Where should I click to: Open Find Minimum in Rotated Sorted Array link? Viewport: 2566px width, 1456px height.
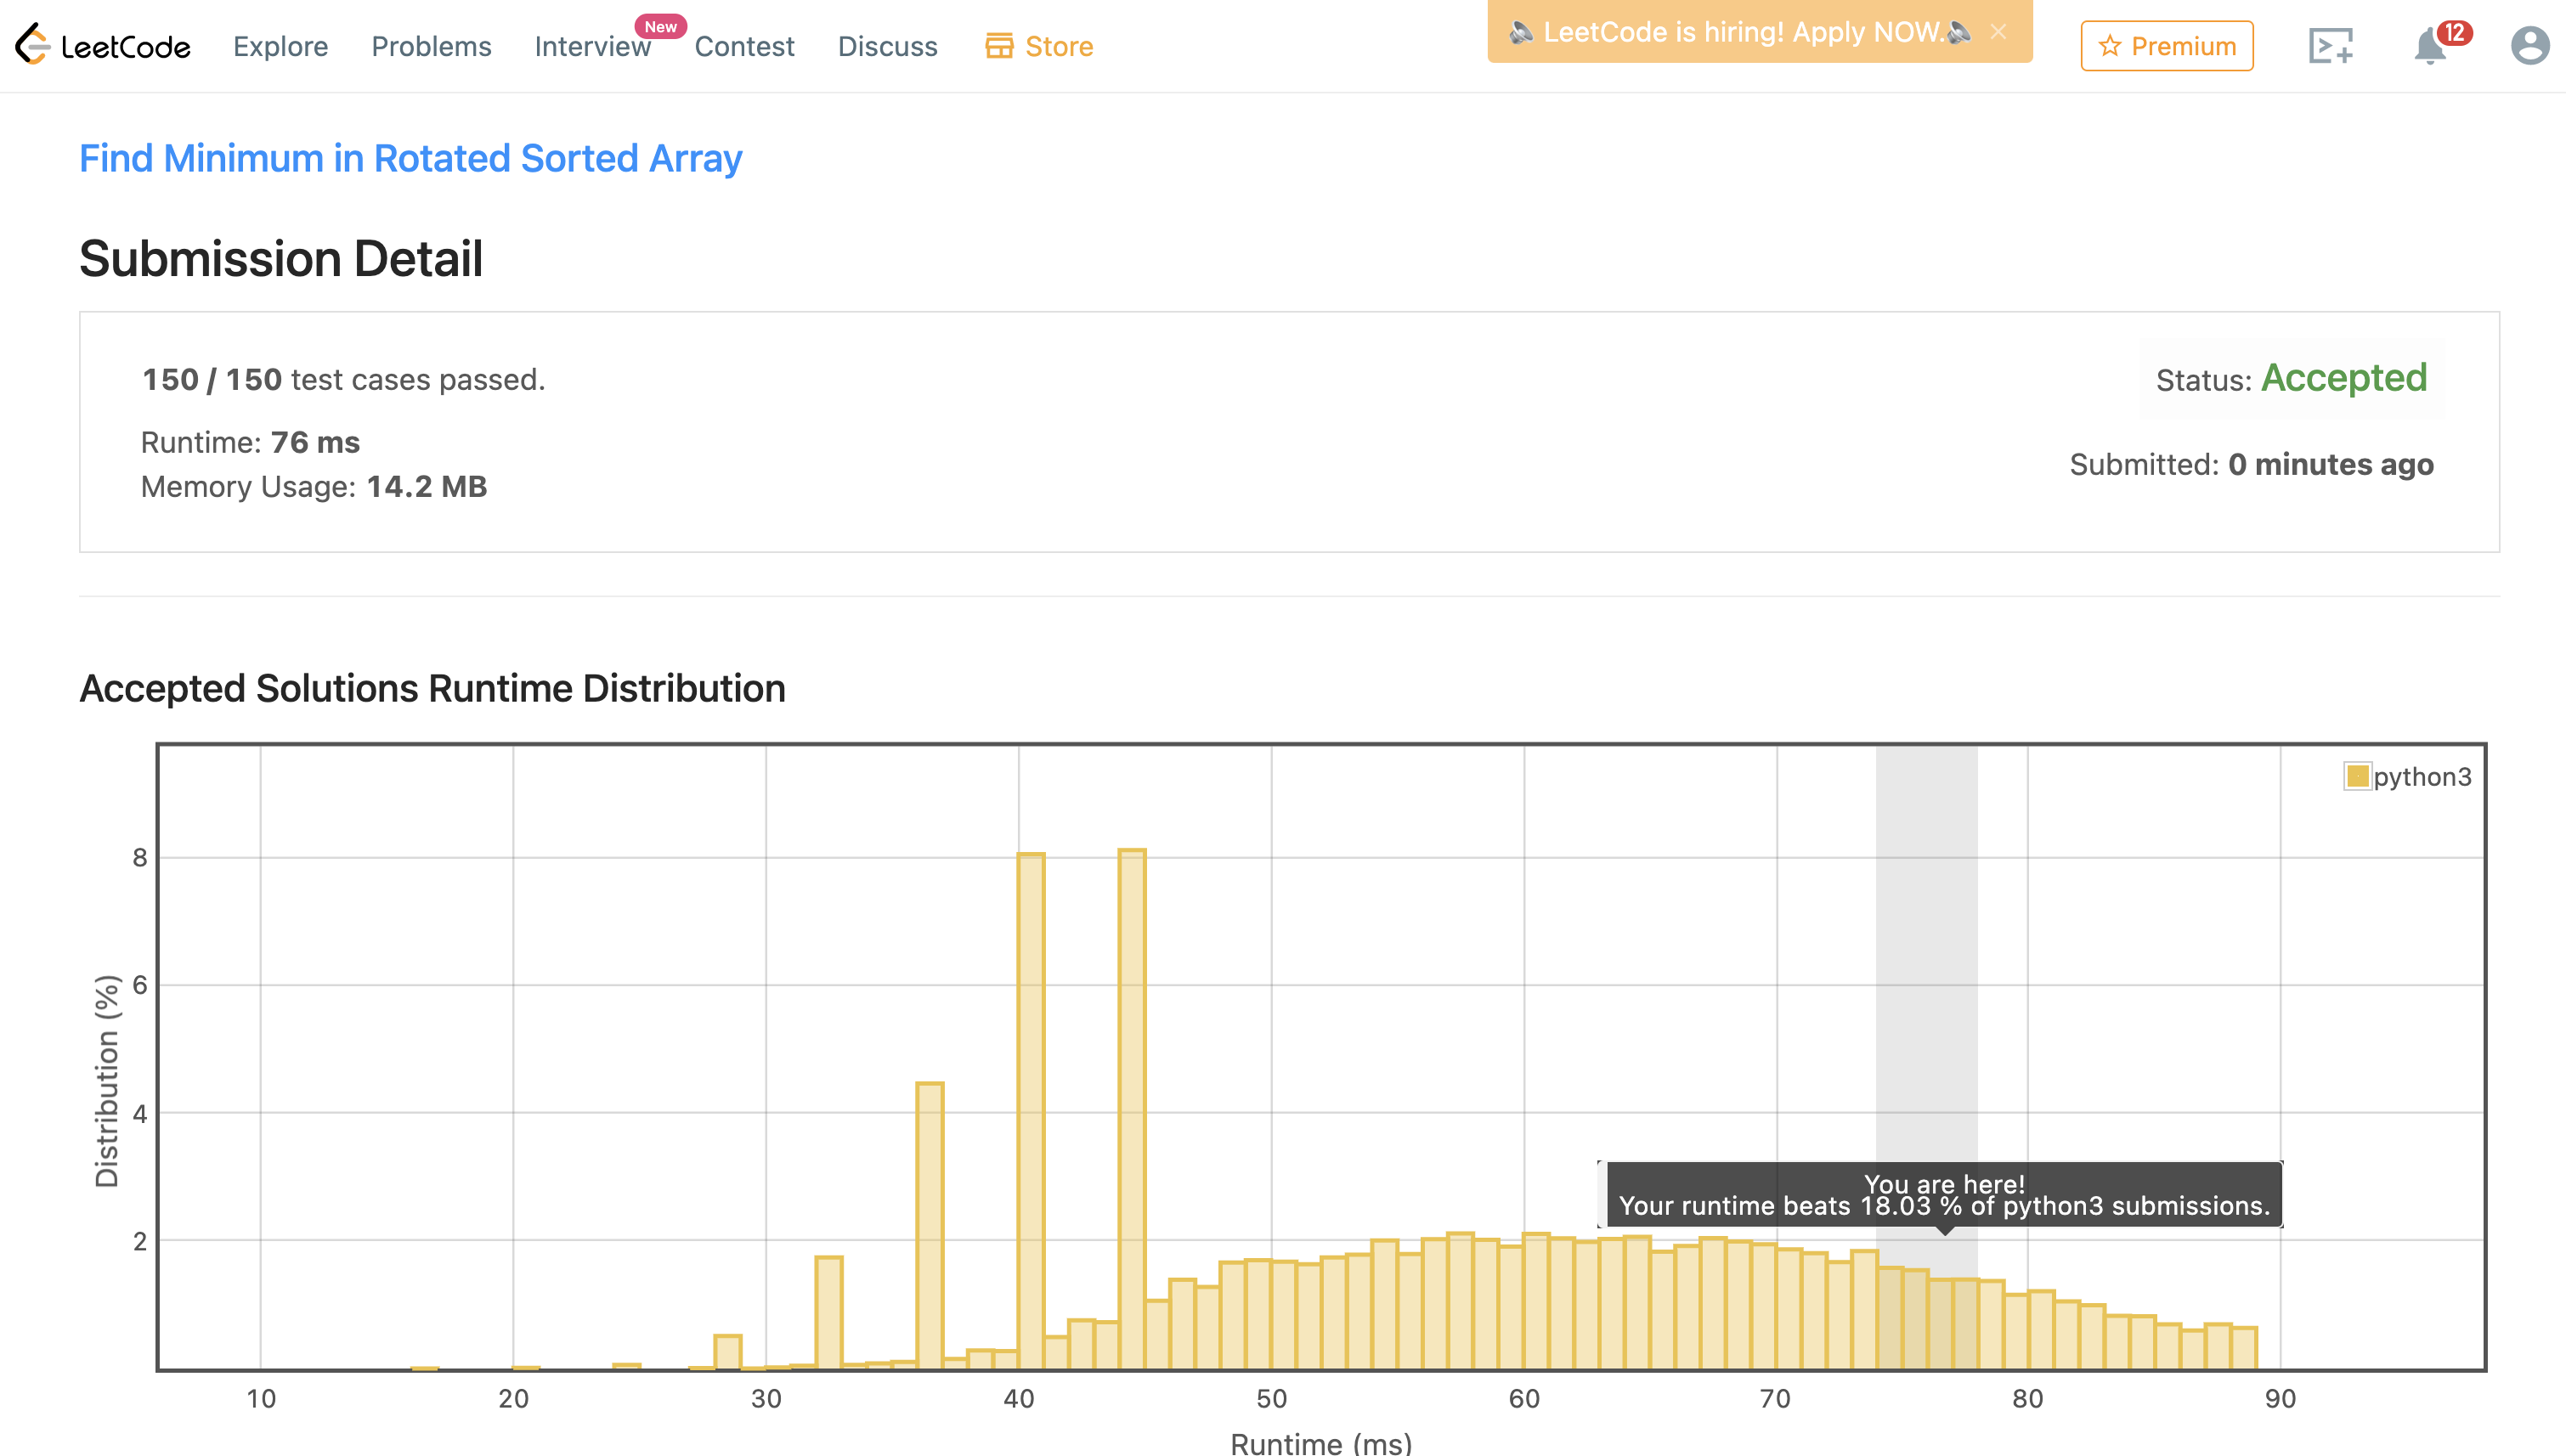pyautogui.click(x=410, y=158)
